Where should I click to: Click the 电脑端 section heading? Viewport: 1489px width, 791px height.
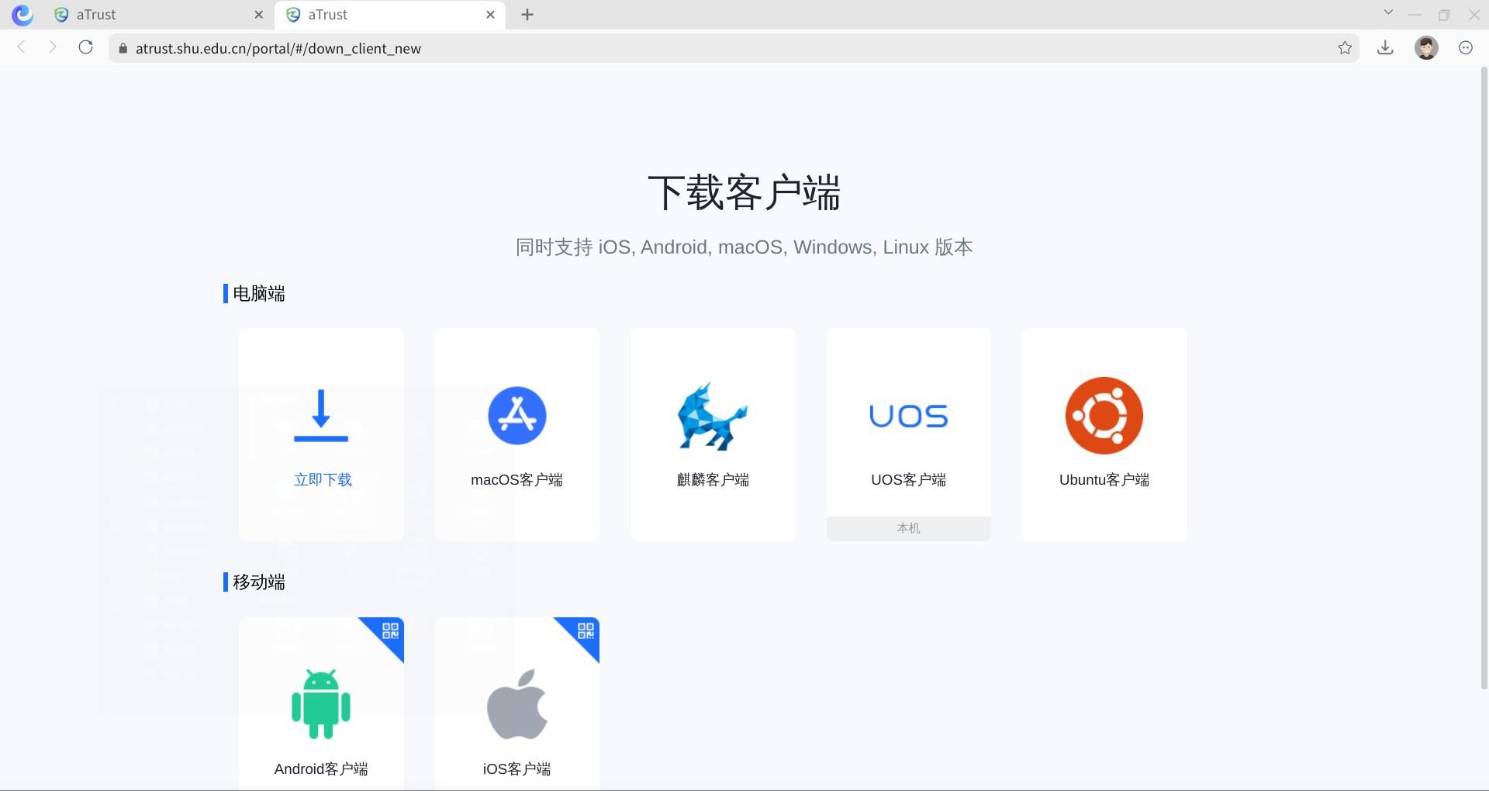[x=258, y=293]
